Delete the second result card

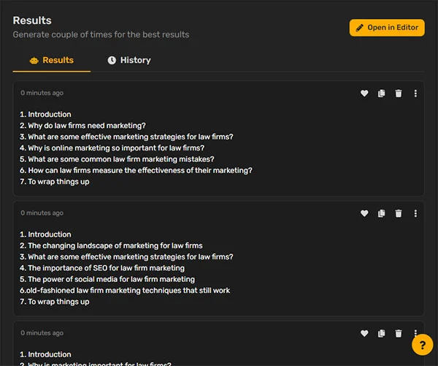coord(399,213)
